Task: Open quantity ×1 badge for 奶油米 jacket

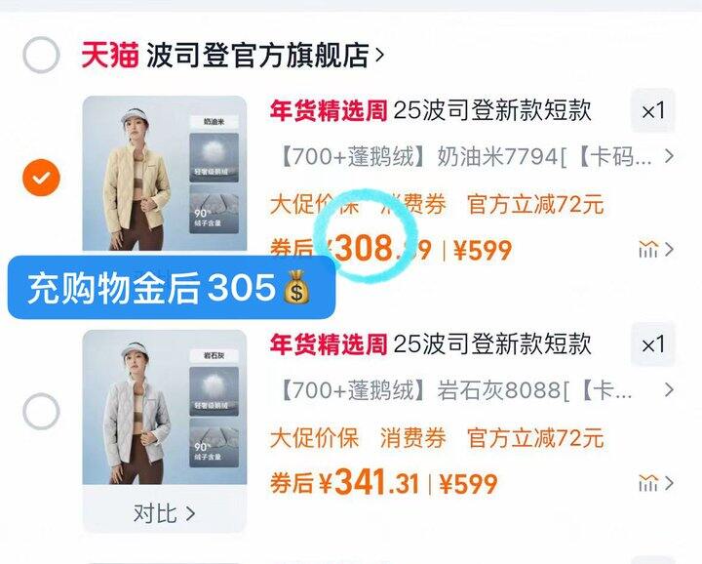Action: pos(652,111)
